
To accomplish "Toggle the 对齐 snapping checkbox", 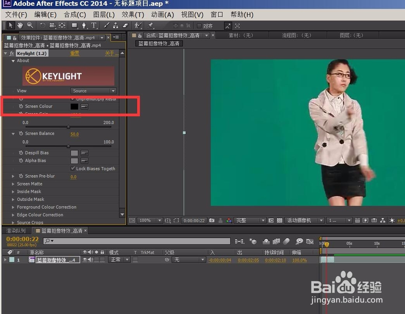I will tap(199, 26).
